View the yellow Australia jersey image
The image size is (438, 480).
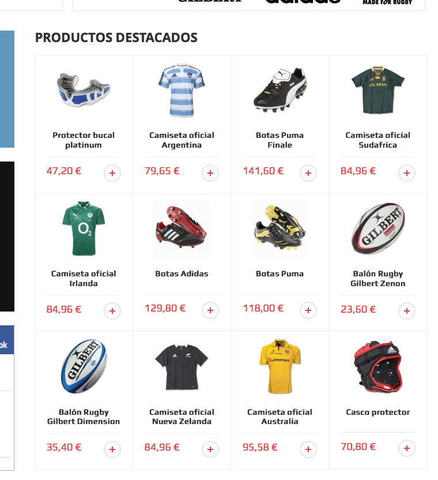(x=280, y=366)
